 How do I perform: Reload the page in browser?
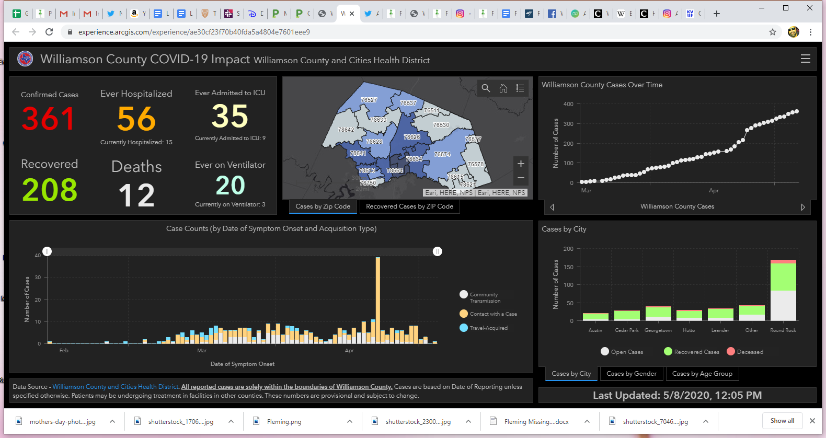tap(49, 32)
